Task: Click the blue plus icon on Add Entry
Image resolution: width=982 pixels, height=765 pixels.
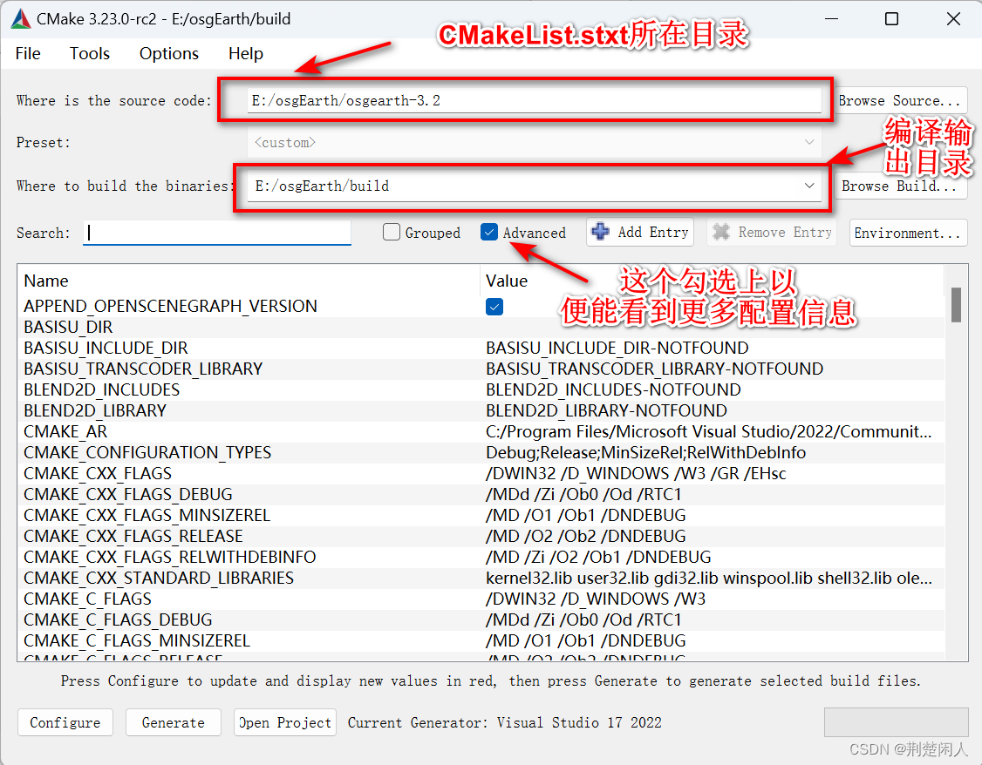Action: [x=600, y=232]
